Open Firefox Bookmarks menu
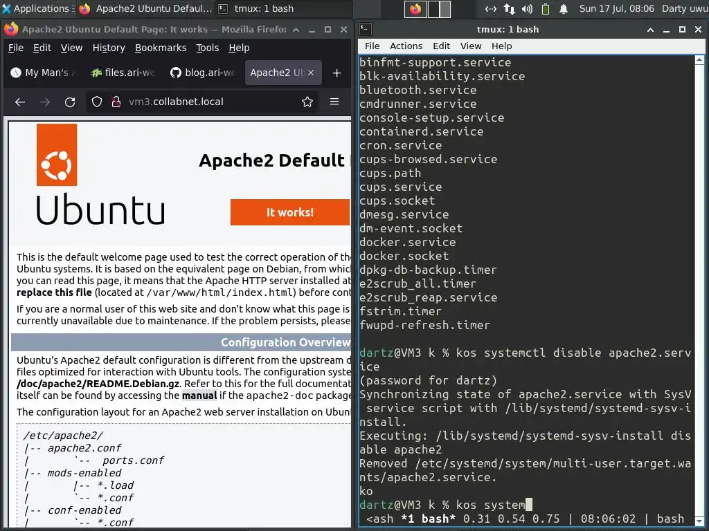Screen dimensions: 709x531 (x=161, y=48)
